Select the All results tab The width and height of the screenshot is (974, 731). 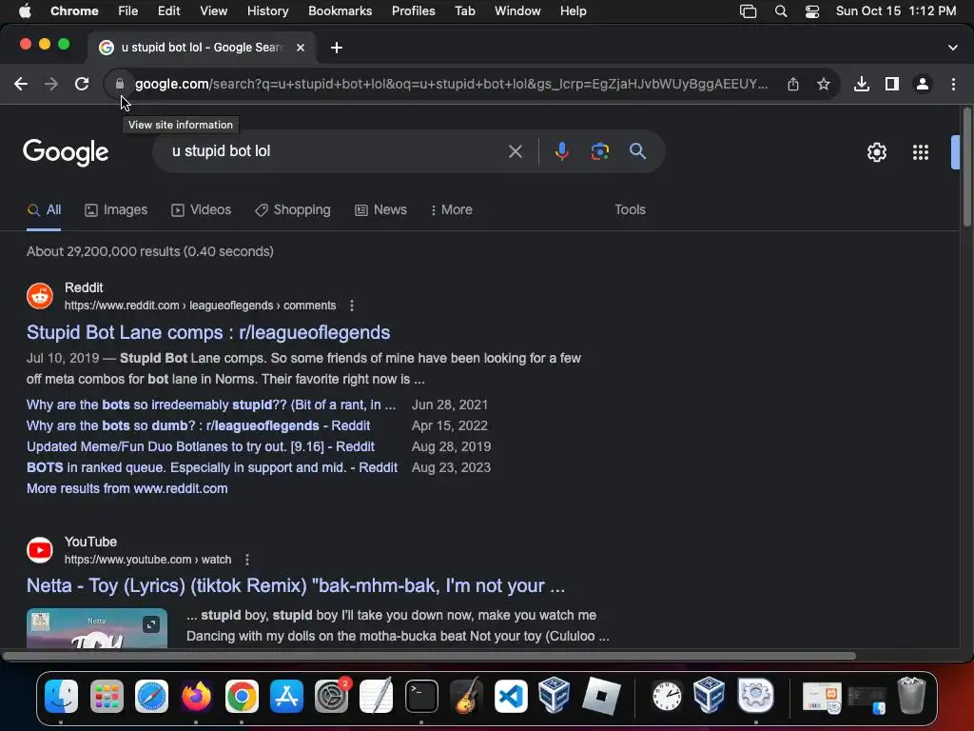(x=44, y=210)
